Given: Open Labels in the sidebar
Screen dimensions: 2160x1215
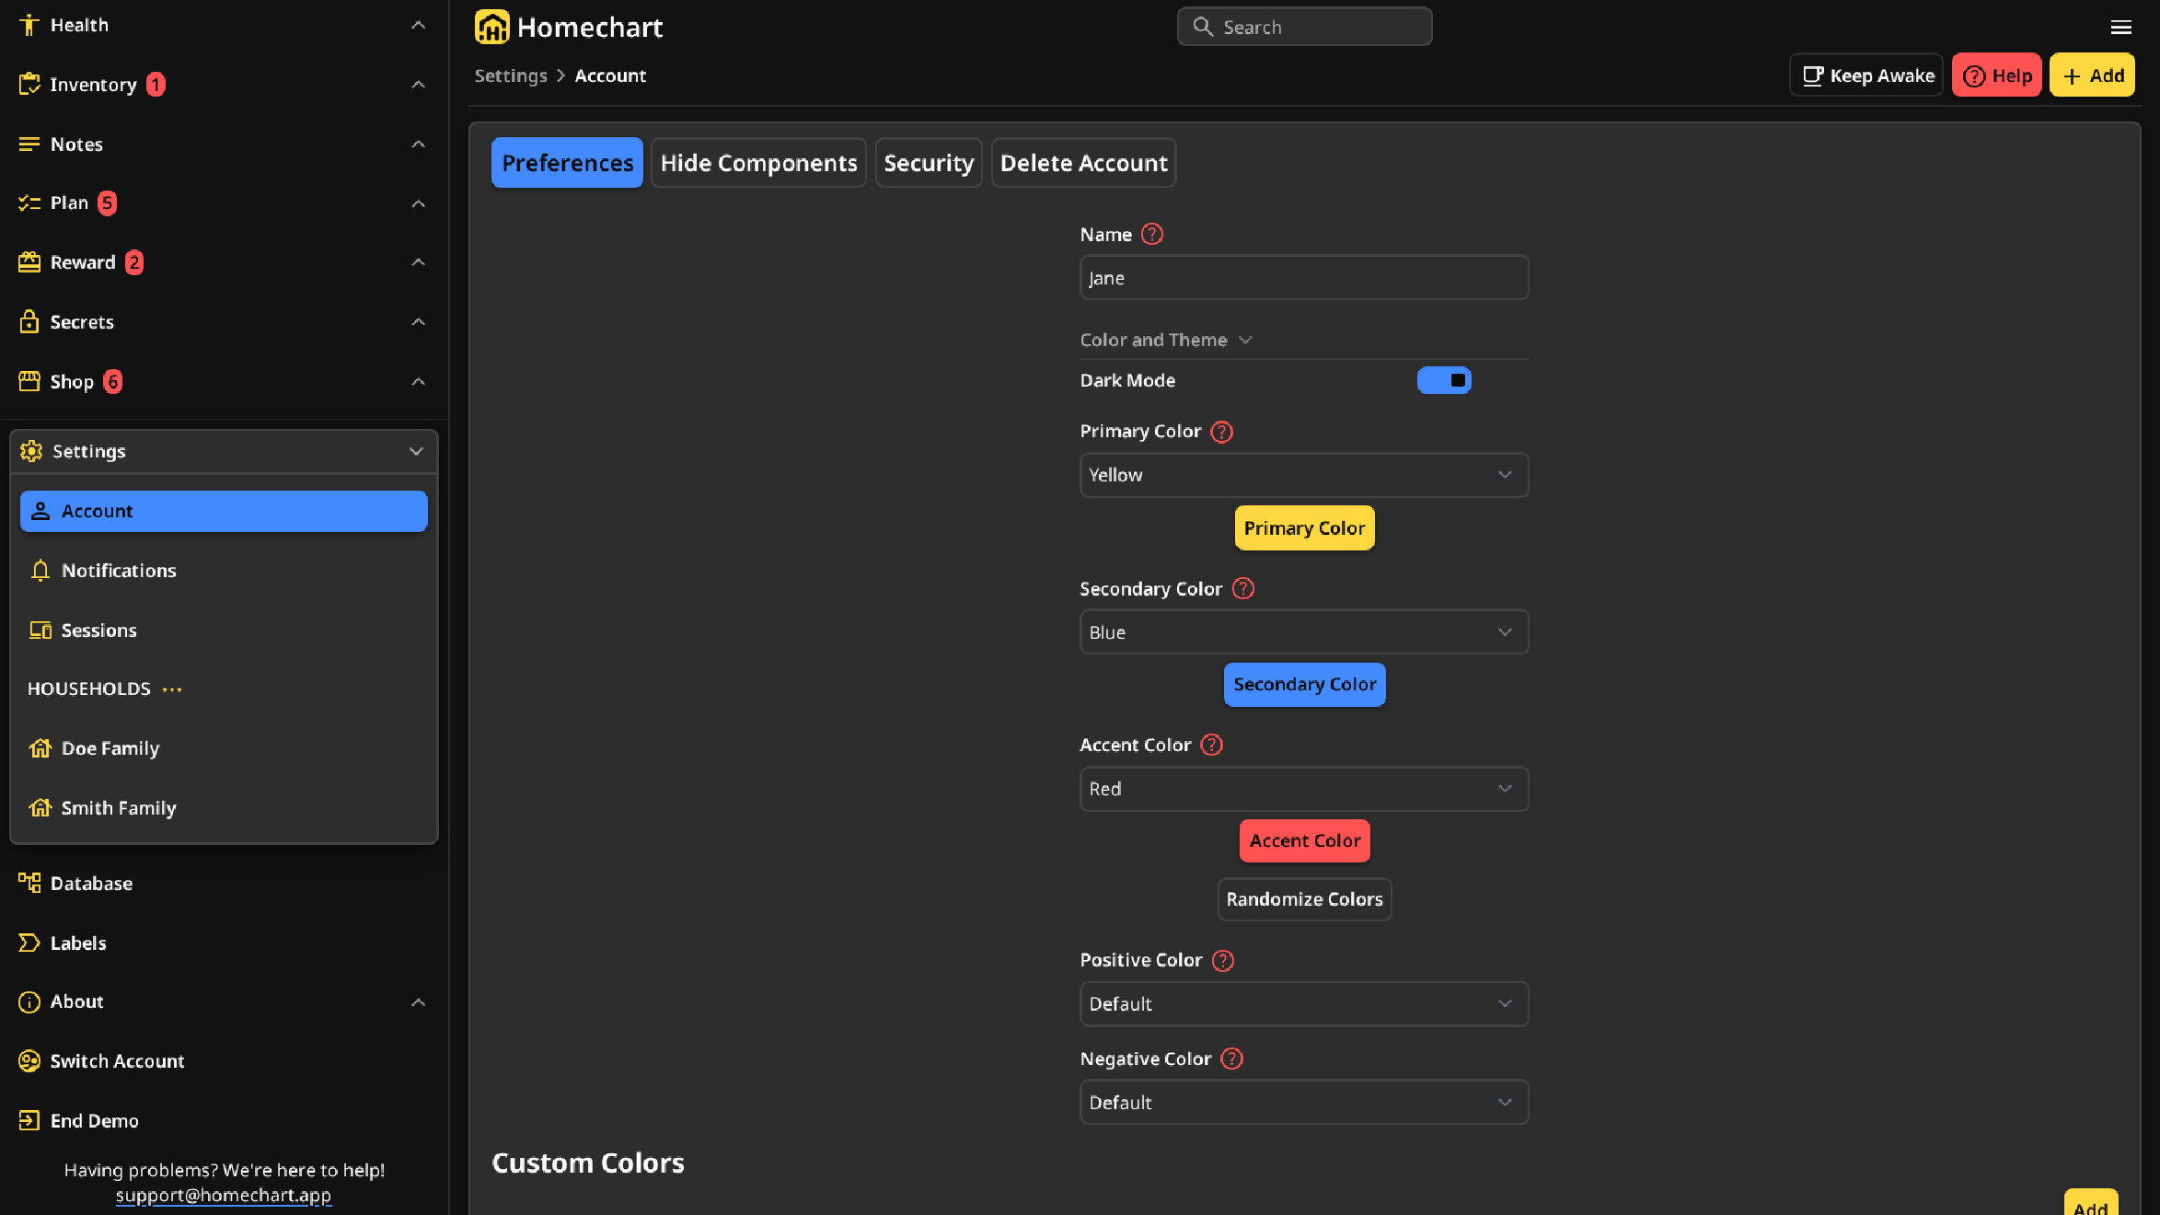Looking at the screenshot, I should [224, 943].
